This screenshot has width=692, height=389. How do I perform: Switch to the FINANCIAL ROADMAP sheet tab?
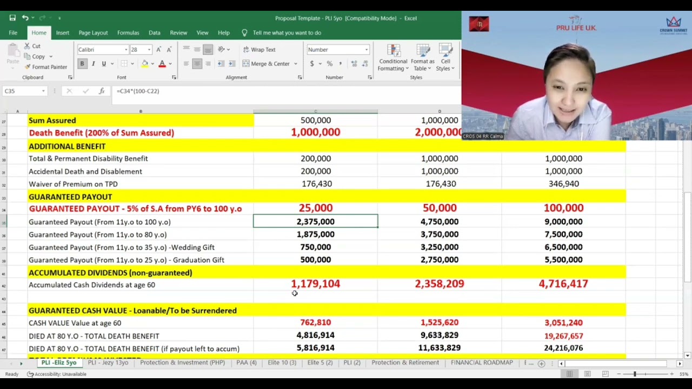pyautogui.click(x=482, y=363)
